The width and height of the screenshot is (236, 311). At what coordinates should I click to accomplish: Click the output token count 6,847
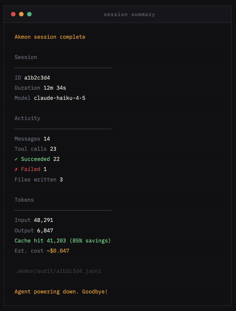coord(45,231)
